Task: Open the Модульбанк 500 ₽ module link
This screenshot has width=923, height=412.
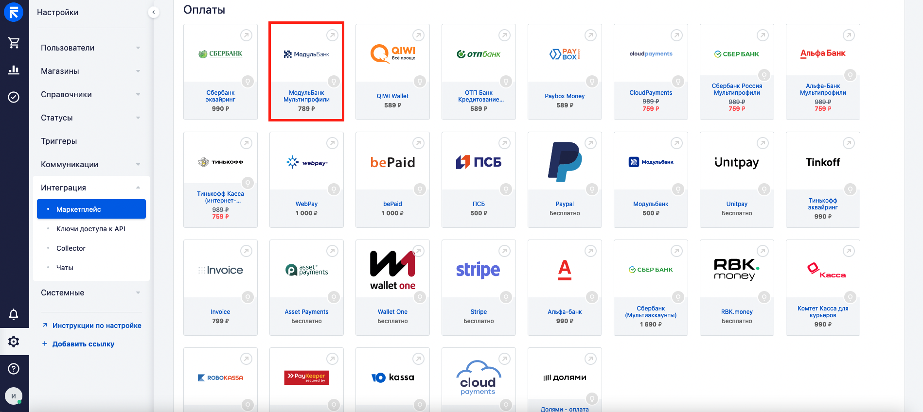Action: [651, 204]
